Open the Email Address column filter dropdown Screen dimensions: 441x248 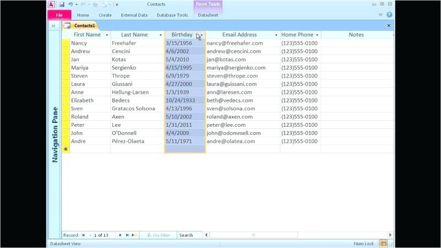[276, 35]
